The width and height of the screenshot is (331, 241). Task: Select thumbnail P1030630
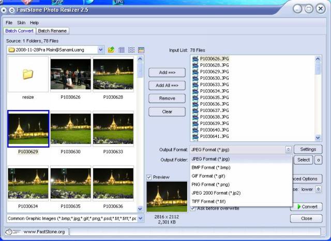click(71, 128)
